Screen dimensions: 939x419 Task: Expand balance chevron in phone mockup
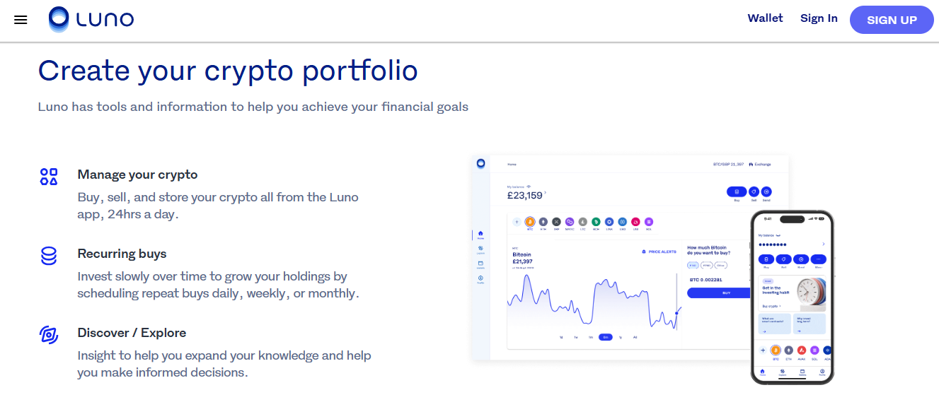tap(824, 244)
